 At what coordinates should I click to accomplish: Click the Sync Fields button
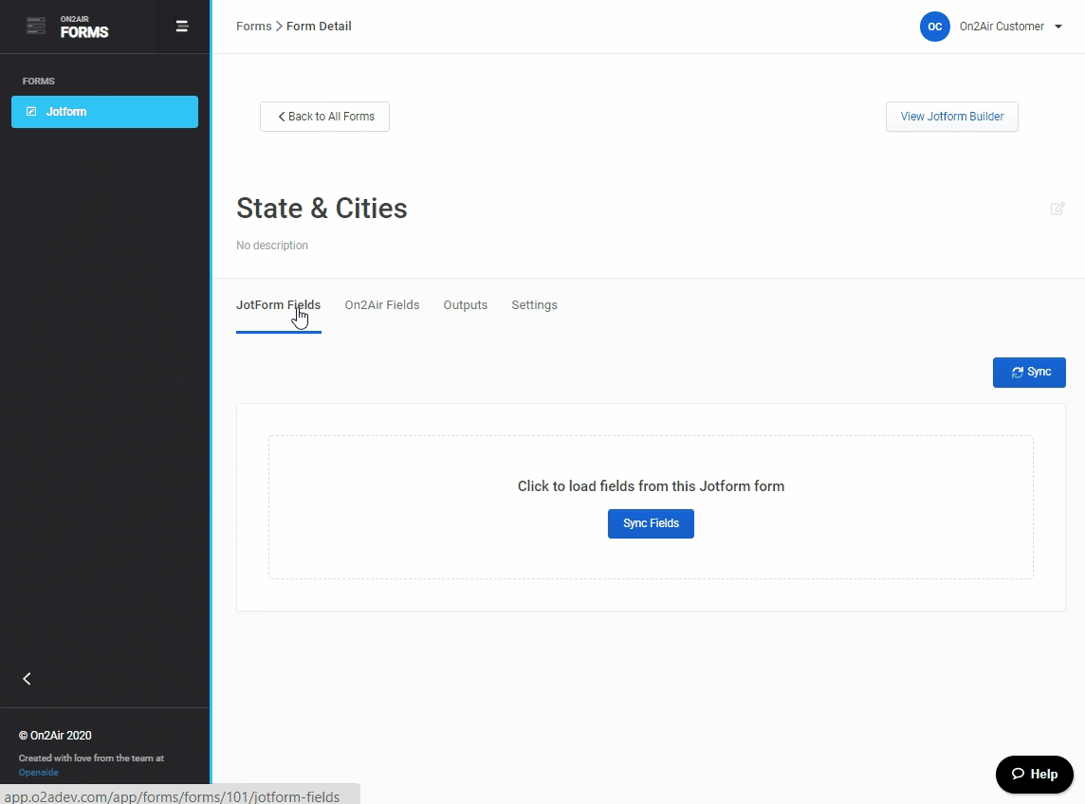click(x=651, y=523)
